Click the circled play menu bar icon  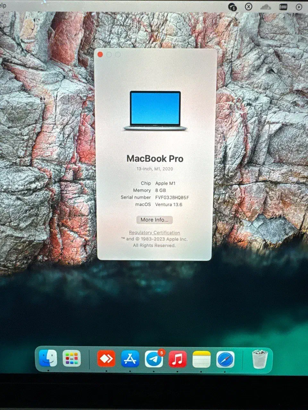(x=299, y=7)
